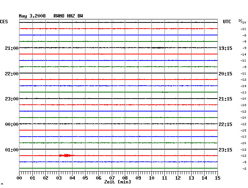Image resolution: width=248 pixels, height=188 pixels.
Task: Click the 23:00 local time label
Action: click(12, 99)
